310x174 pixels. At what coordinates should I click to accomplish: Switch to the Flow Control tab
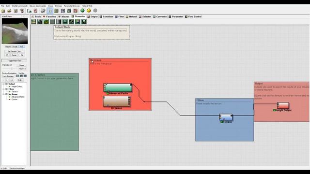(x=193, y=17)
